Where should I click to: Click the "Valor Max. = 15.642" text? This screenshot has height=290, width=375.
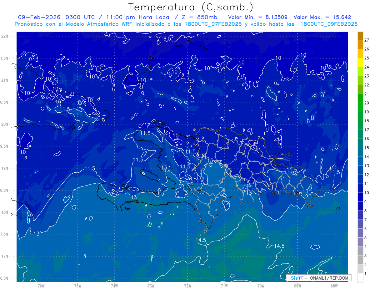click(x=322, y=17)
